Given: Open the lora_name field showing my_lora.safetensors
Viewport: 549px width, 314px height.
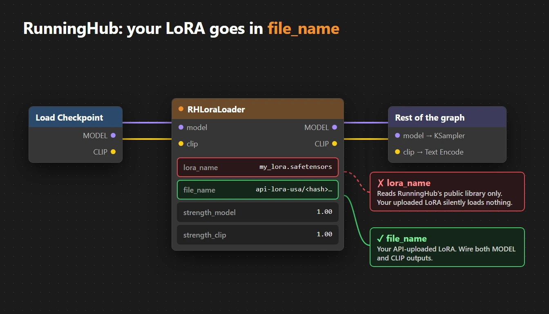Looking at the screenshot, I should click(x=258, y=167).
